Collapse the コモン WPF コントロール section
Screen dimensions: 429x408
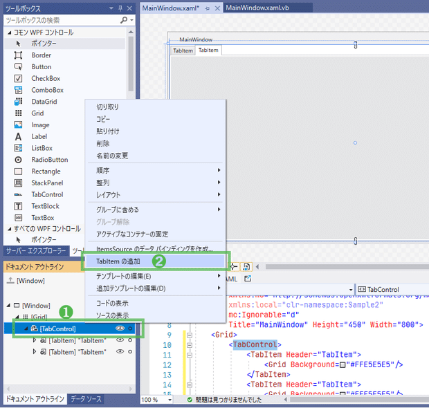click(x=10, y=33)
